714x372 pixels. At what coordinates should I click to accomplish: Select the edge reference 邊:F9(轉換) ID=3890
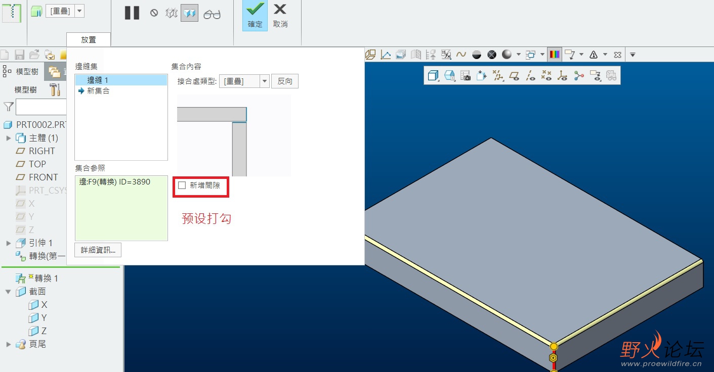point(115,182)
